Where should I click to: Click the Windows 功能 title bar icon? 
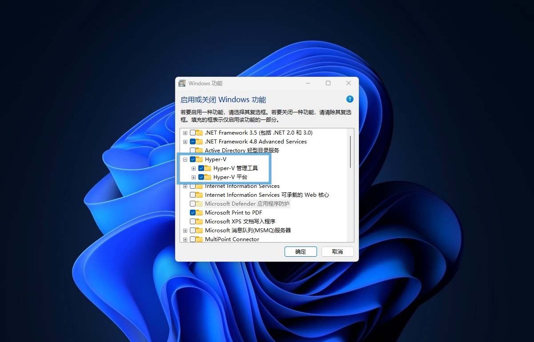(182, 83)
